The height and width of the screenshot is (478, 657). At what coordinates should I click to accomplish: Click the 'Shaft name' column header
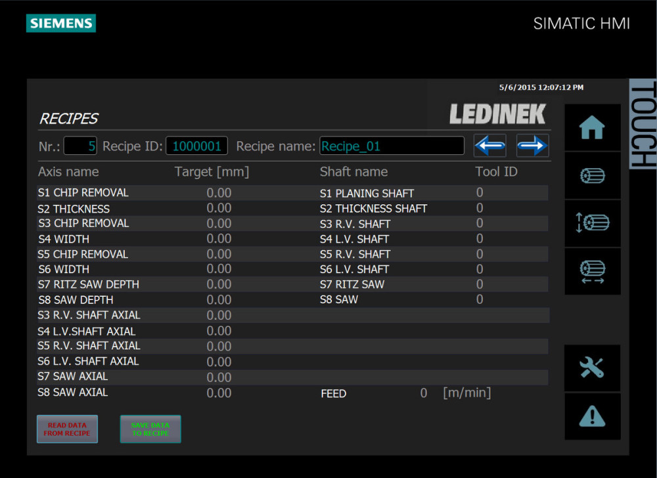click(x=354, y=171)
